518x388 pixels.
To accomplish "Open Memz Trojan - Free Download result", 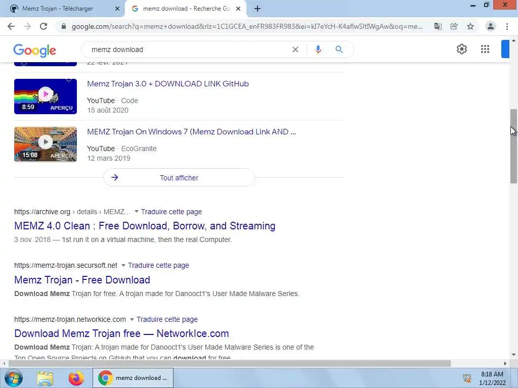I will (x=82, y=280).
